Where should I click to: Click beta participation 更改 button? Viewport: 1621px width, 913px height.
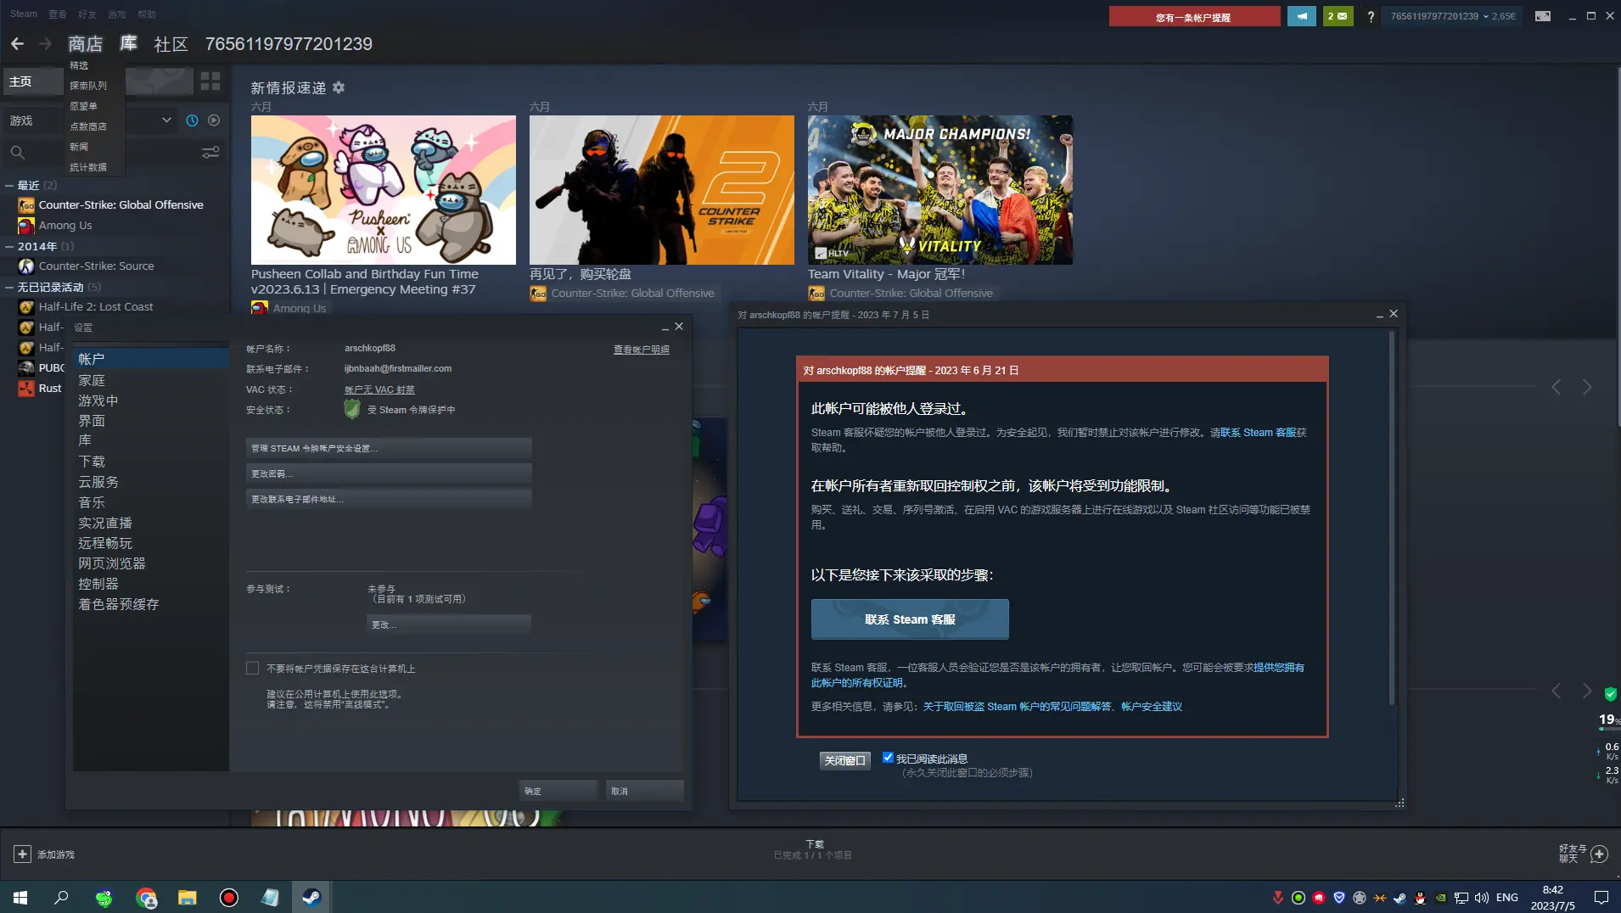tap(449, 625)
